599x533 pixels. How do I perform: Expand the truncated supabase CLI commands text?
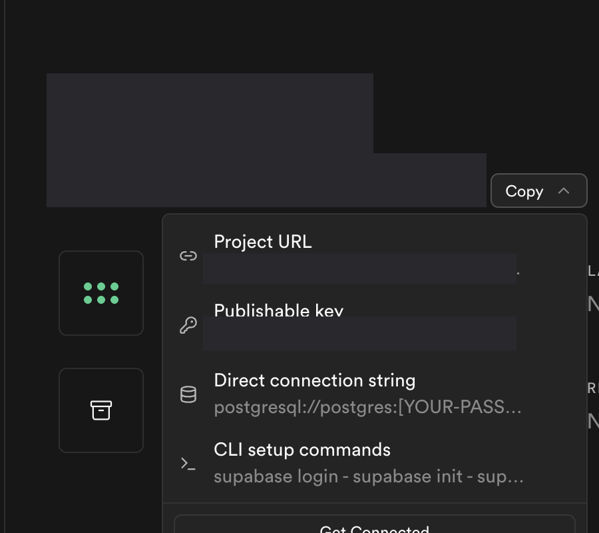pyautogui.click(x=368, y=476)
